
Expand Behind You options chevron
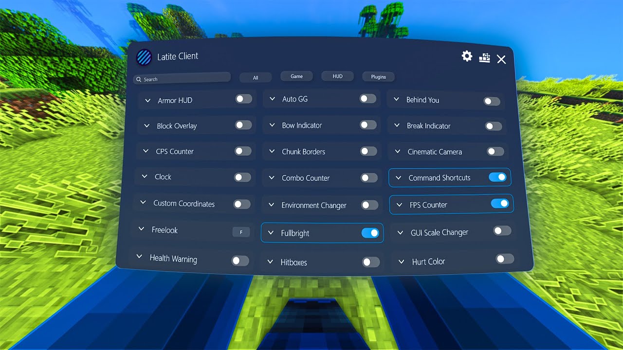click(396, 100)
